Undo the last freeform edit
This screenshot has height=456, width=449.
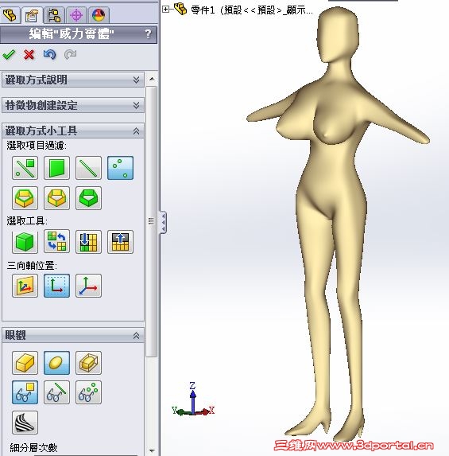(x=49, y=54)
